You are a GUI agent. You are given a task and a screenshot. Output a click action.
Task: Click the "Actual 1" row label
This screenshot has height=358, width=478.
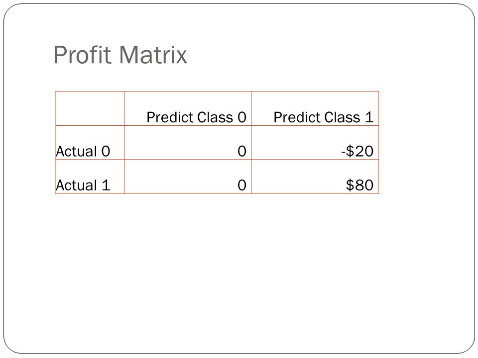click(83, 185)
